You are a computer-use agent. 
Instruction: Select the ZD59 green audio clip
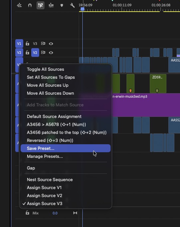point(158,83)
